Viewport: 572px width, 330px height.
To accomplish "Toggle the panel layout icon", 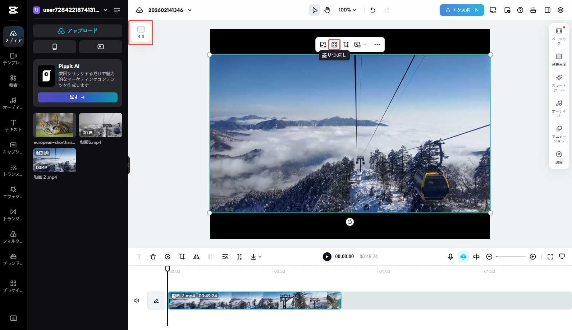I will (548, 10).
